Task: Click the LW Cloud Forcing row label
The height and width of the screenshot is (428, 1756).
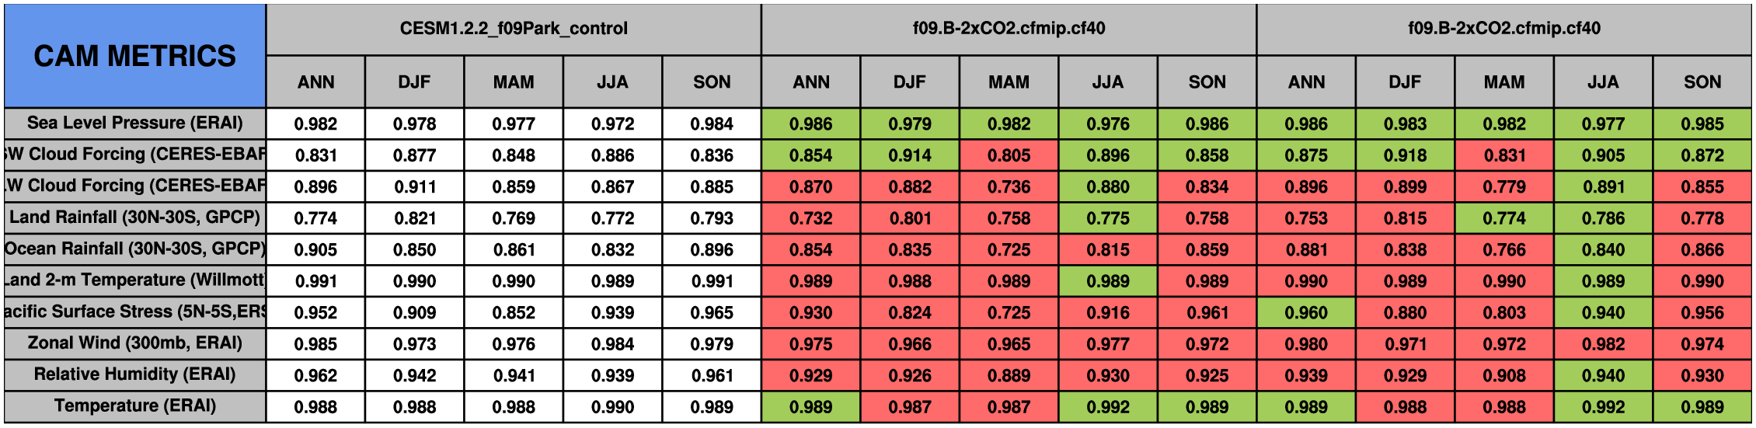Action: click(134, 186)
